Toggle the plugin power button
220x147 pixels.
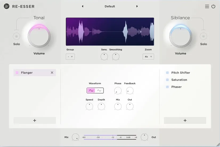(213, 6)
